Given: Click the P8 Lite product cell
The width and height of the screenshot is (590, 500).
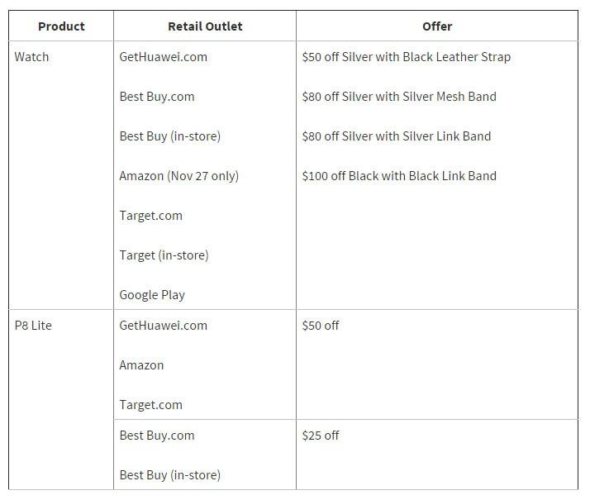Looking at the screenshot, I should (x=33, y=326).
